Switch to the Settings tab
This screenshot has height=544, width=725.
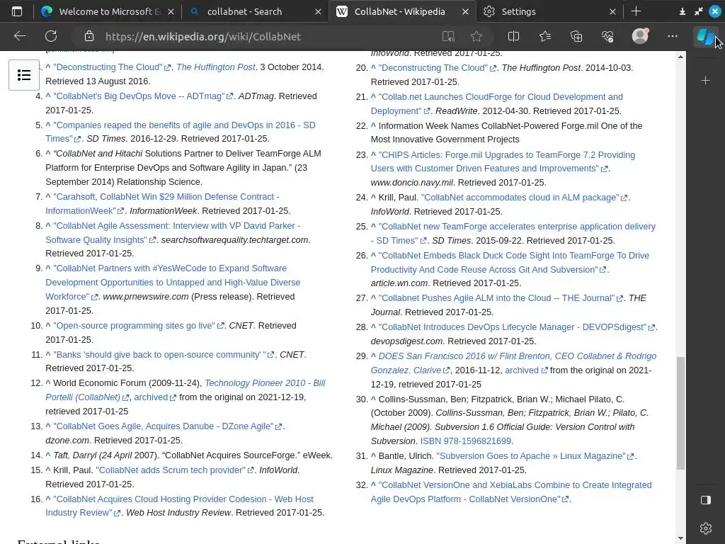click(549, 11)
